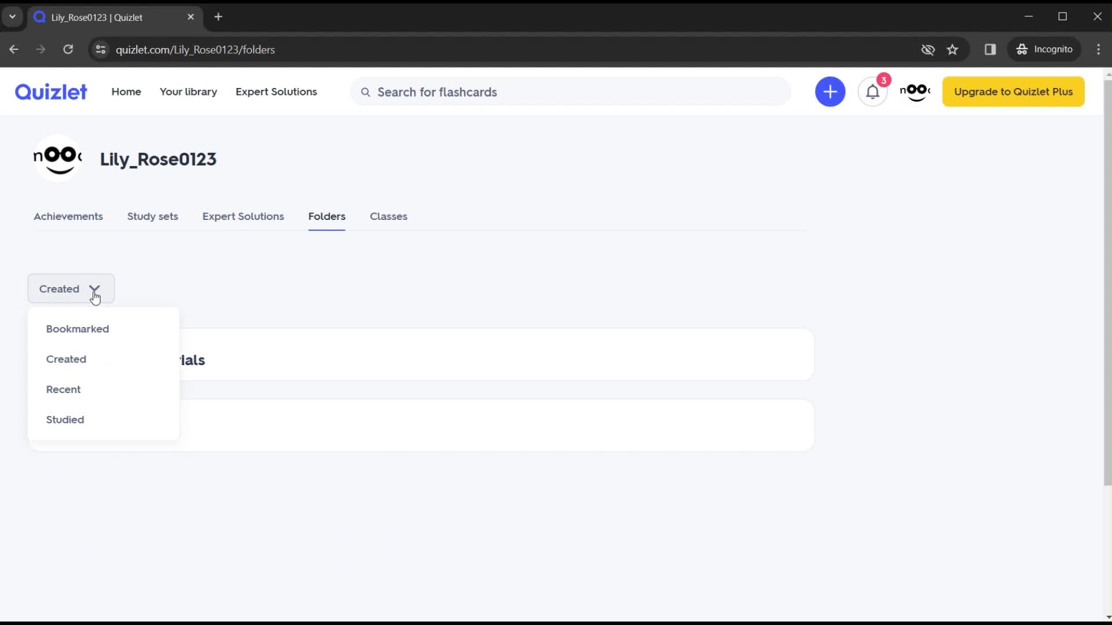Click the Quizlet logo
The height and width of the screenshot is (625, 1112).
51,91
